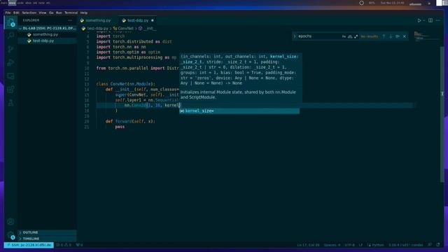
Task: Click the editor vertical scrollbar
Action: pos(442,114)
